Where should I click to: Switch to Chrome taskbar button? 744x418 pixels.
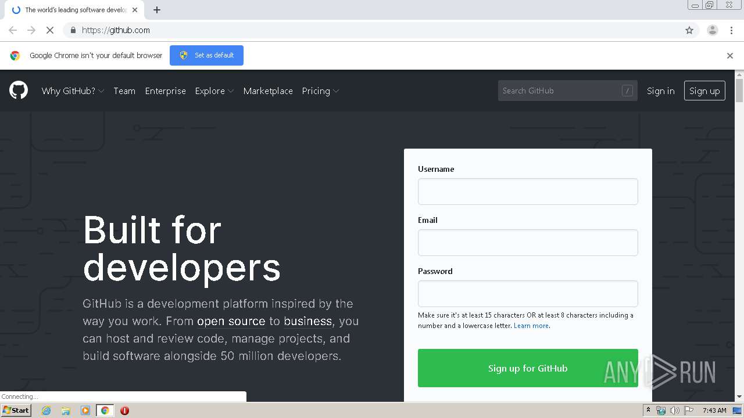pyautogui.click(x=105, y=410)
